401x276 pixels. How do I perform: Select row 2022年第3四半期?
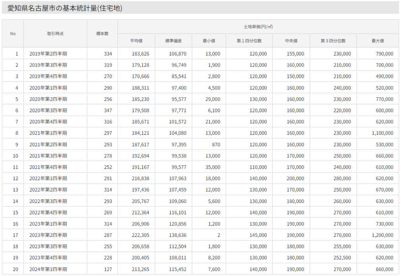click(200, 201)
